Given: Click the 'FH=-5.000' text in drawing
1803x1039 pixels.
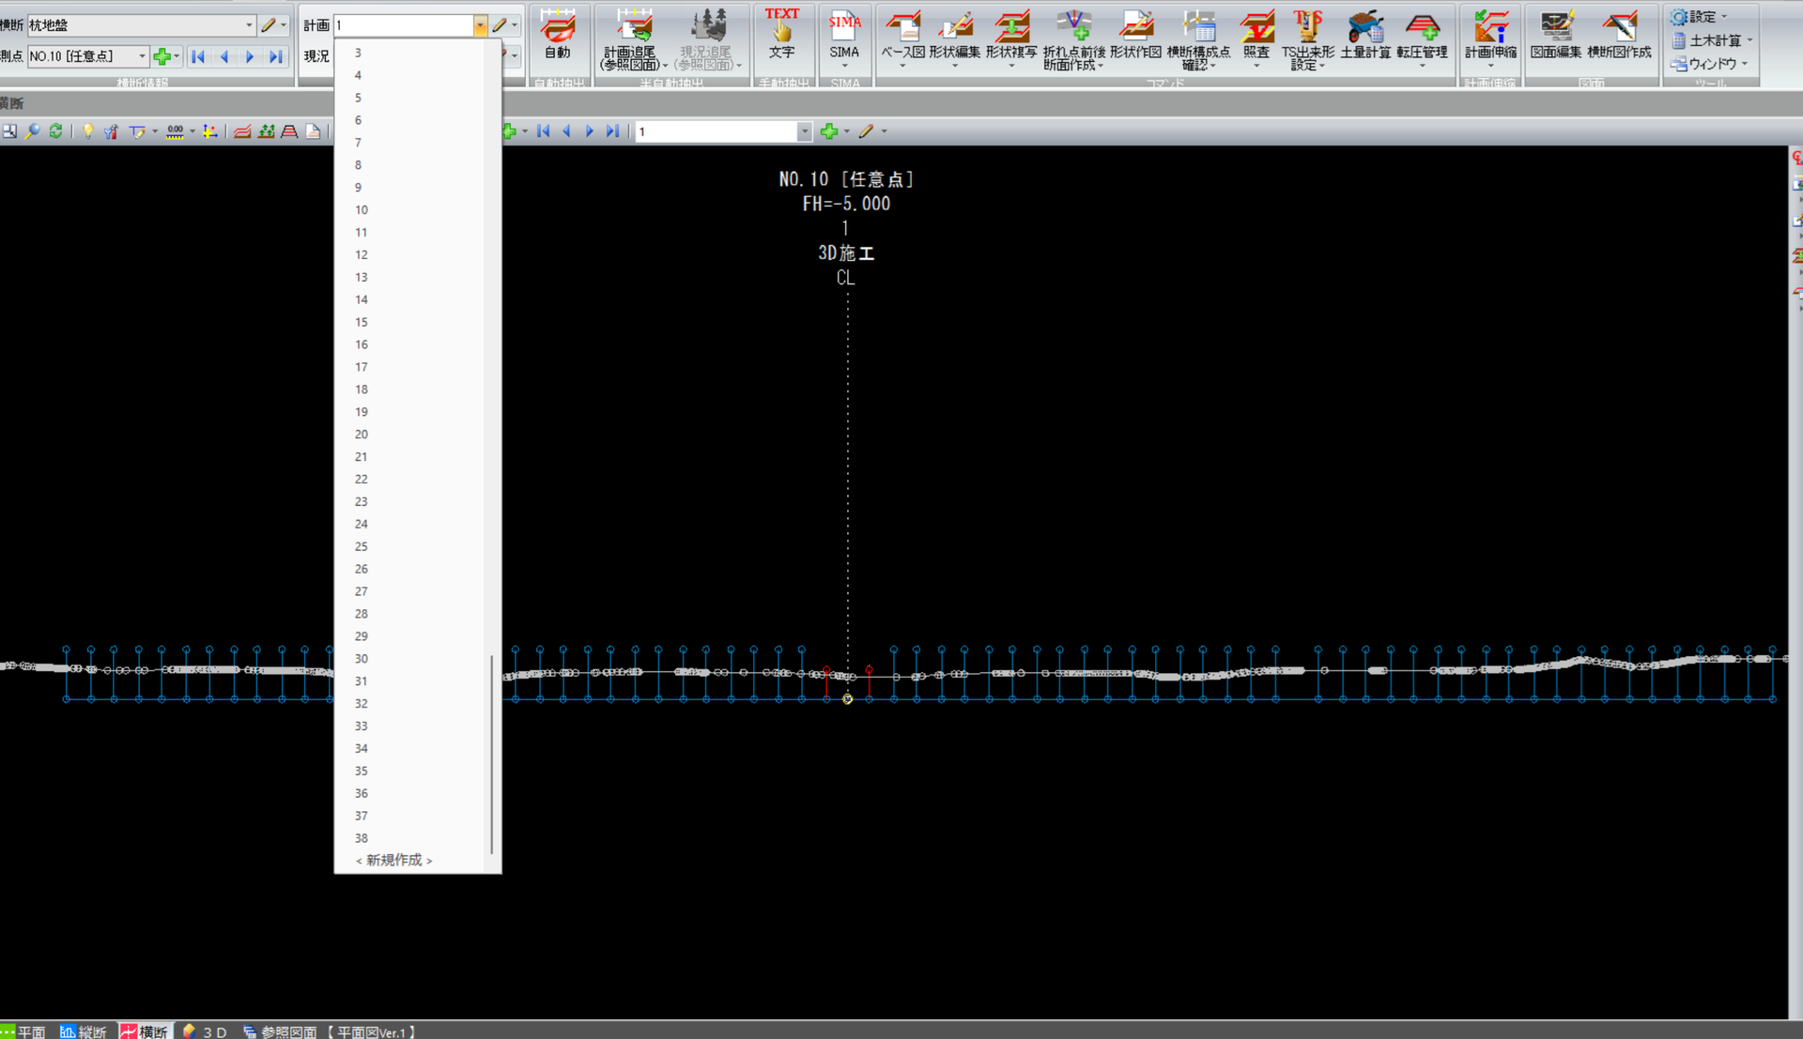Looking at the screenshot, I should (x=846, y=204).
